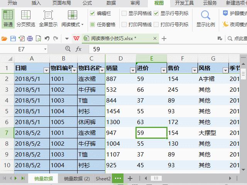Go to next sheet navigation arrow
This screenshot has width=247, height=185.
15,178
